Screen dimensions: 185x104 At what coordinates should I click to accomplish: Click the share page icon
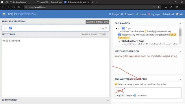(x=177, y=7)
